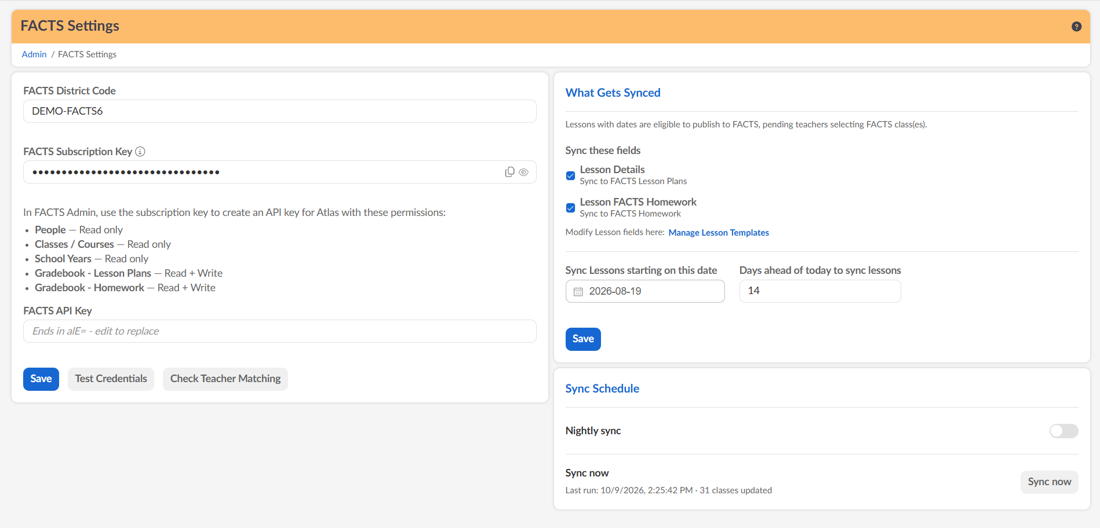
Task: Click the 'People — Read only' line
Action: pyautogui.click(x=79, y=230)
